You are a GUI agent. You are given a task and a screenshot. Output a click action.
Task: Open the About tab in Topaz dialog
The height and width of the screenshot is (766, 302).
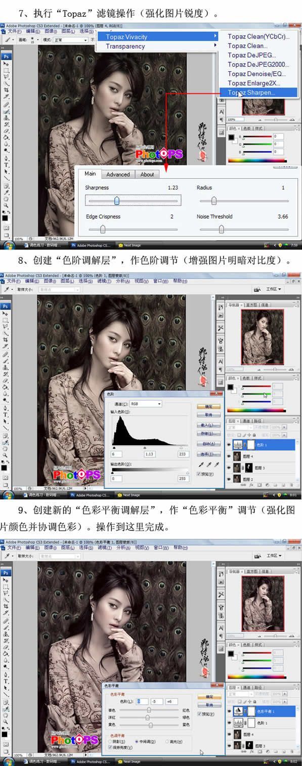147,175
